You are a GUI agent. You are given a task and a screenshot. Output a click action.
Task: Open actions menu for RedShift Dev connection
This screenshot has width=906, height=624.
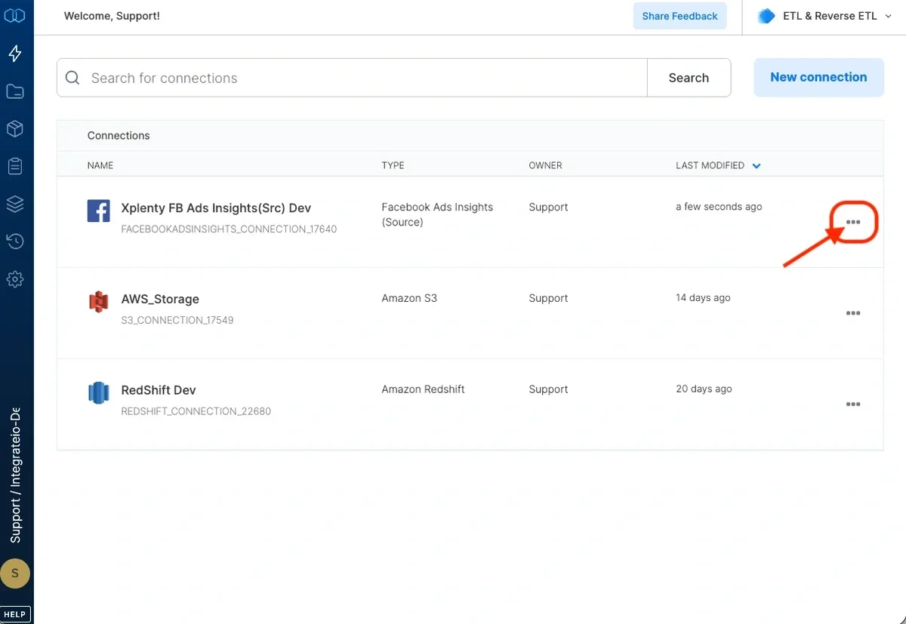(853, 404)
